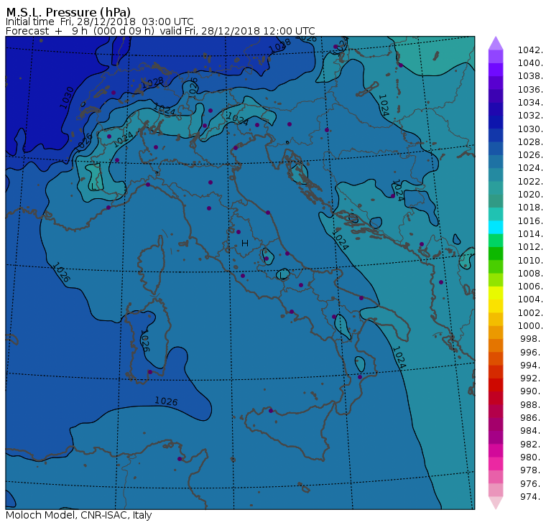Click the "1026" isobar label over Sardinia
Viewport: 546px width, 525px height.
coord(144,341)
